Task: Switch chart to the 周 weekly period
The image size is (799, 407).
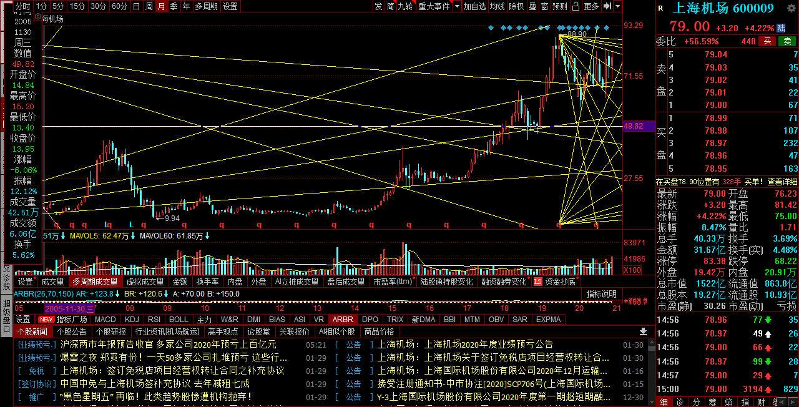Action: tap(149, 6)
